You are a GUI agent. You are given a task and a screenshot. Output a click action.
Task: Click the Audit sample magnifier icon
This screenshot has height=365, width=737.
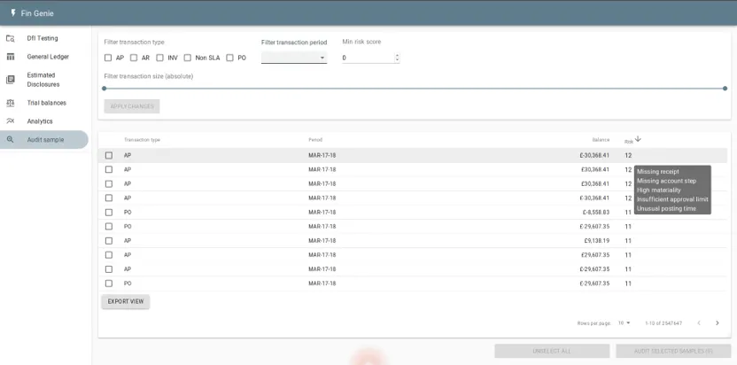11,140
